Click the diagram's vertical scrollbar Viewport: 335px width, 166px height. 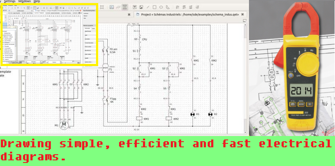coord(245,79)
